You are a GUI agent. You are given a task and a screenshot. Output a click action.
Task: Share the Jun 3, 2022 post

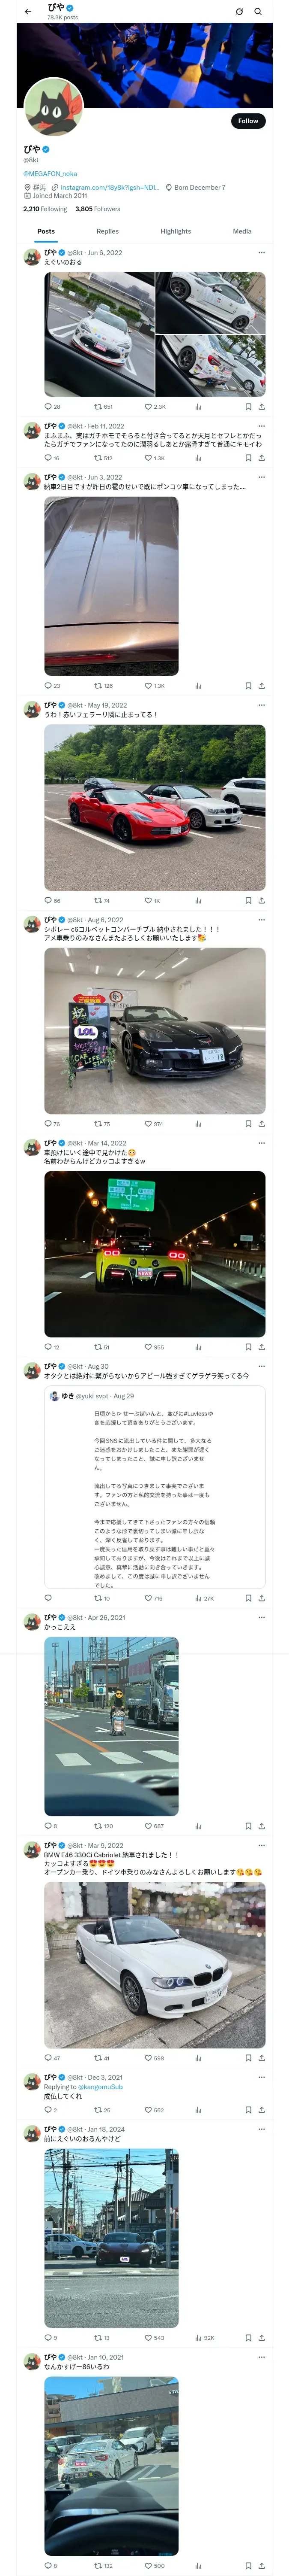[x=261, y=686]
